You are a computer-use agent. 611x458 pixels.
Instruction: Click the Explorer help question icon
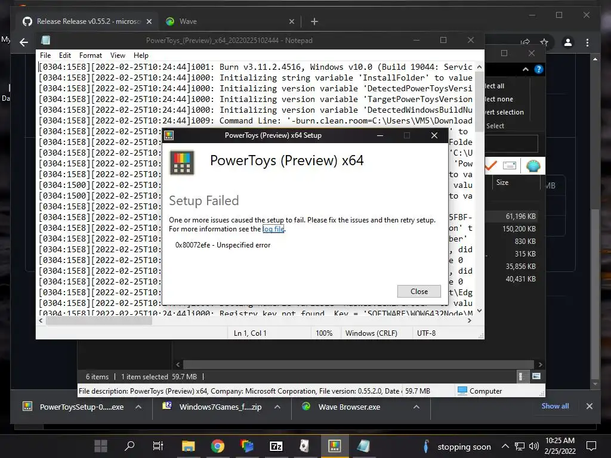539,69
